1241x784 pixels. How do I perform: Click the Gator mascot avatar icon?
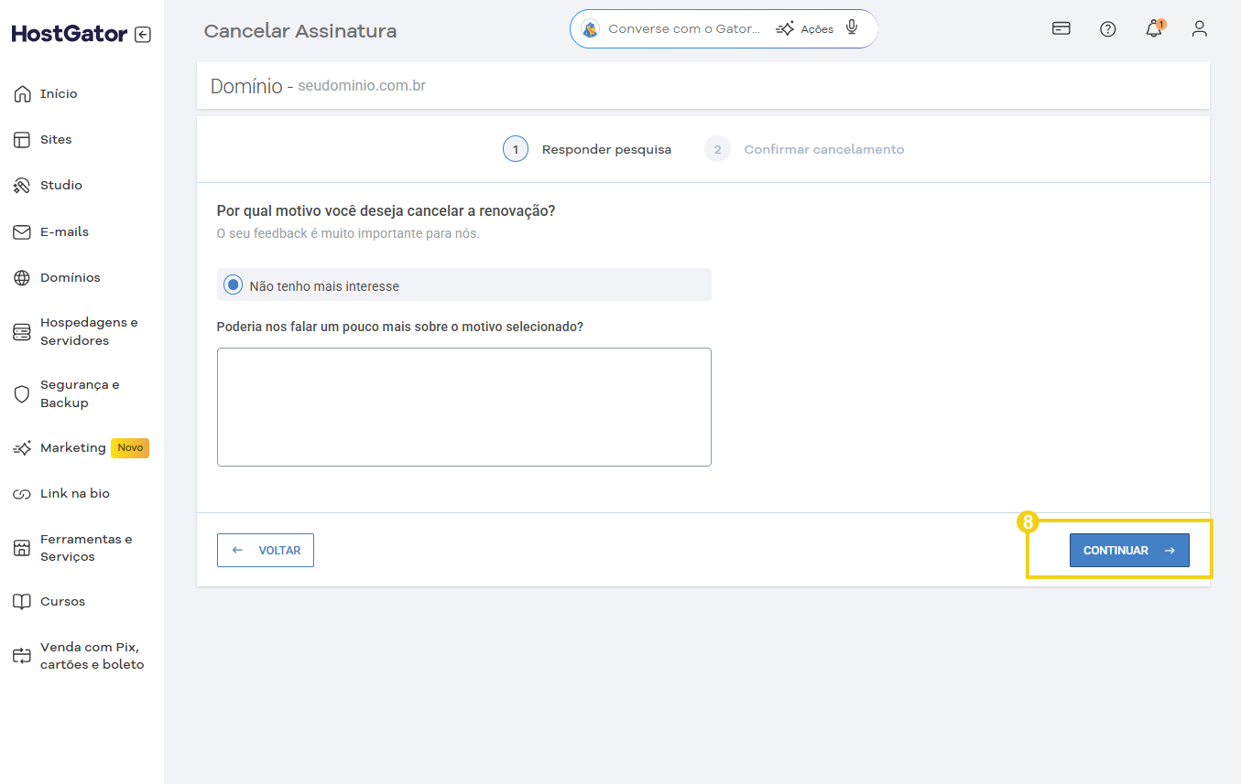click(x=591, y=29)
